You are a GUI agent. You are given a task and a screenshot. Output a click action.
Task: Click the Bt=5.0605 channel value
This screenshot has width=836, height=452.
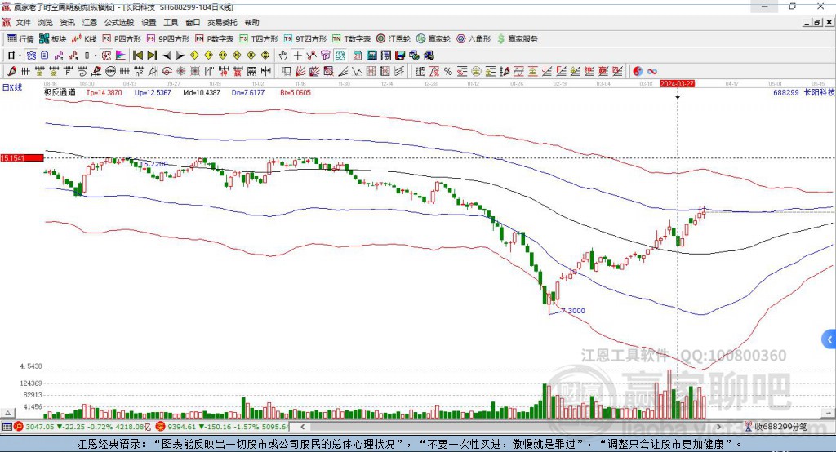(296, 92)
